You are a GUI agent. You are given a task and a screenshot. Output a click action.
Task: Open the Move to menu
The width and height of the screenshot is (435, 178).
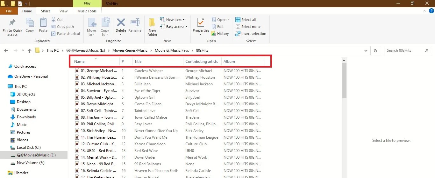91,27
